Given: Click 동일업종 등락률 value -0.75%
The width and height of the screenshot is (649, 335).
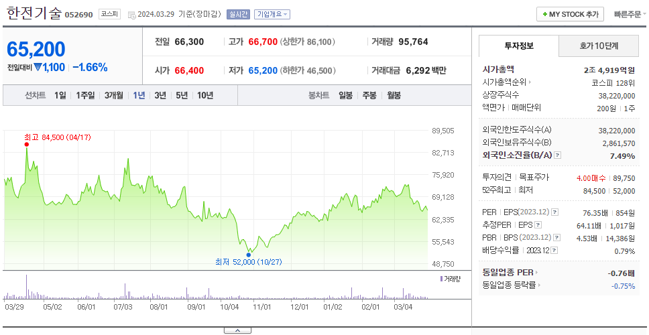Looking at the screenshot, I should [623, 286].
